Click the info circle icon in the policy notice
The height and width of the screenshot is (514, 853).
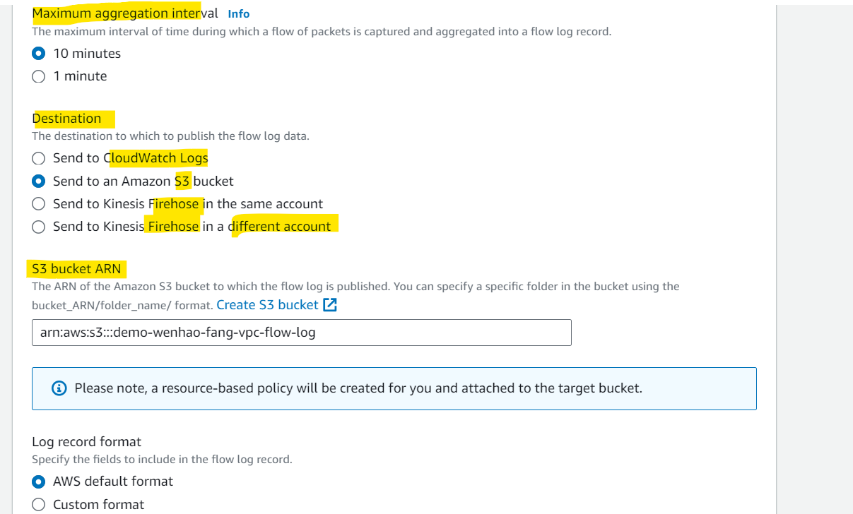pos(60,388)
